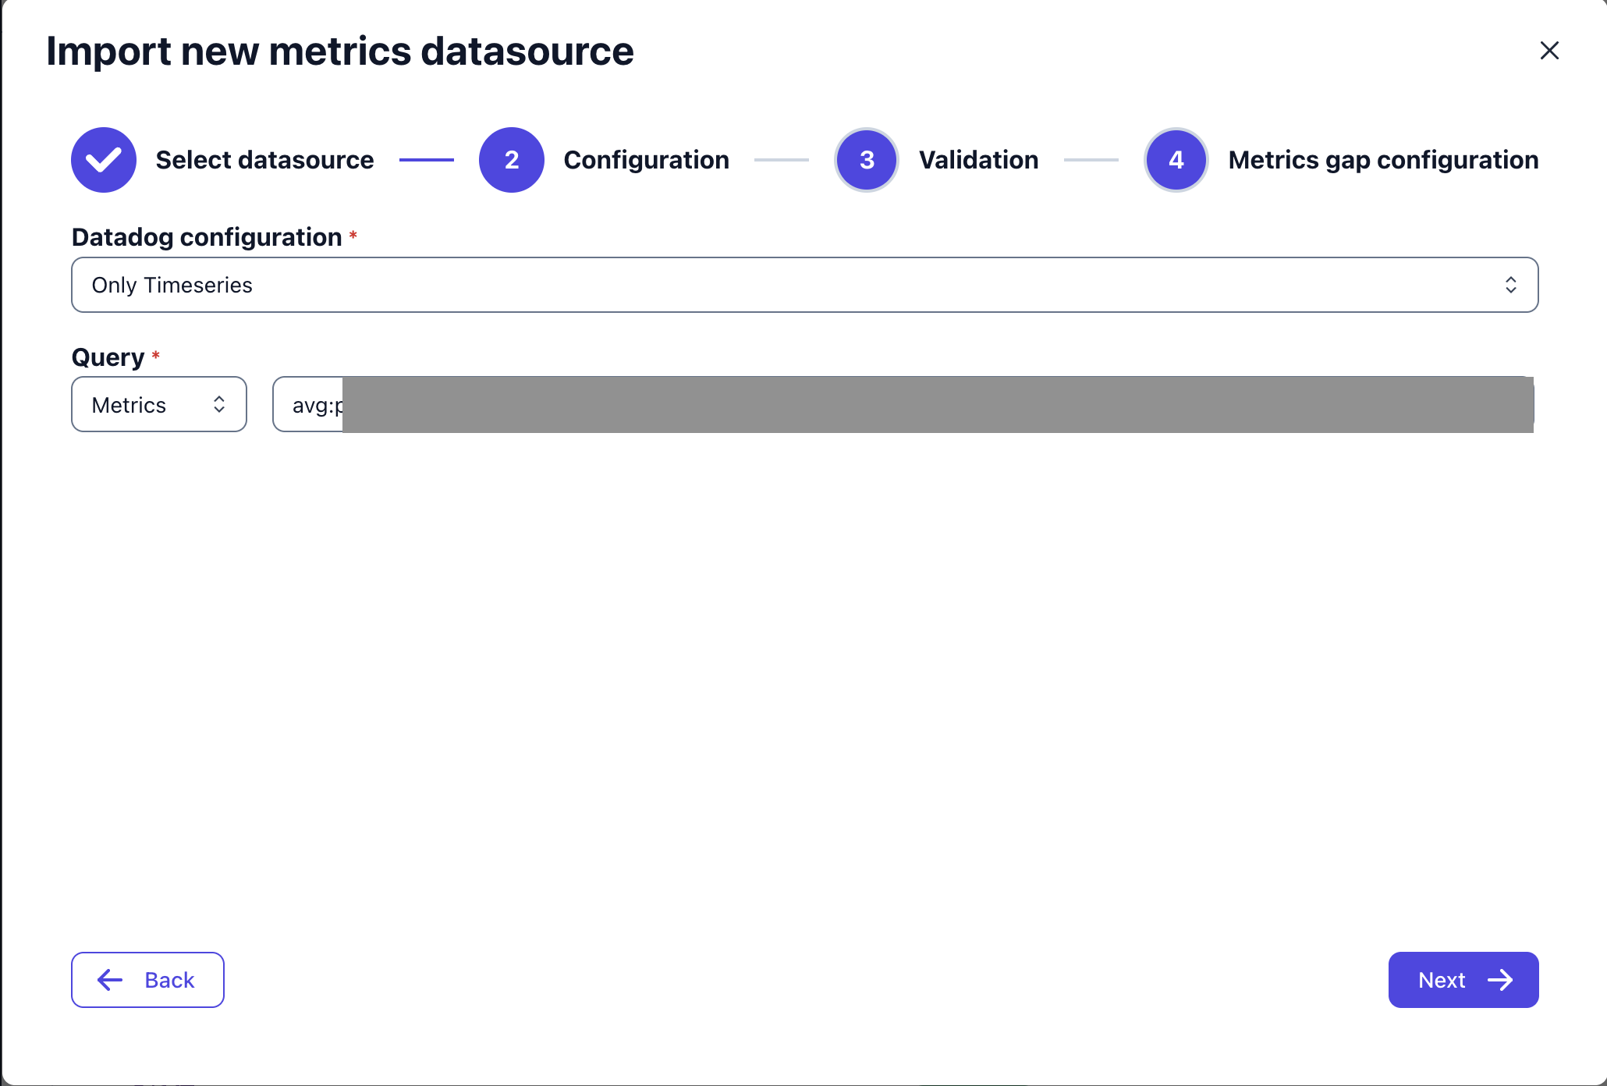Click into the avg: query input field

pos(312,405)
